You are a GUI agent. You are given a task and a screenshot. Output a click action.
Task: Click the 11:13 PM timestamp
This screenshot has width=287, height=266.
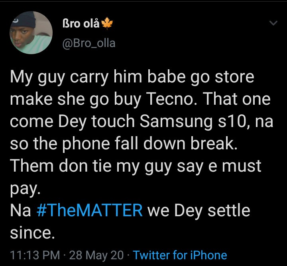33,255
